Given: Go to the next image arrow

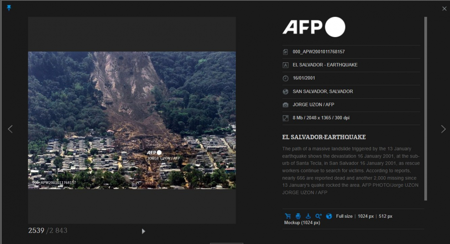Looking at the screenshot, I should [x=443, y=129].
